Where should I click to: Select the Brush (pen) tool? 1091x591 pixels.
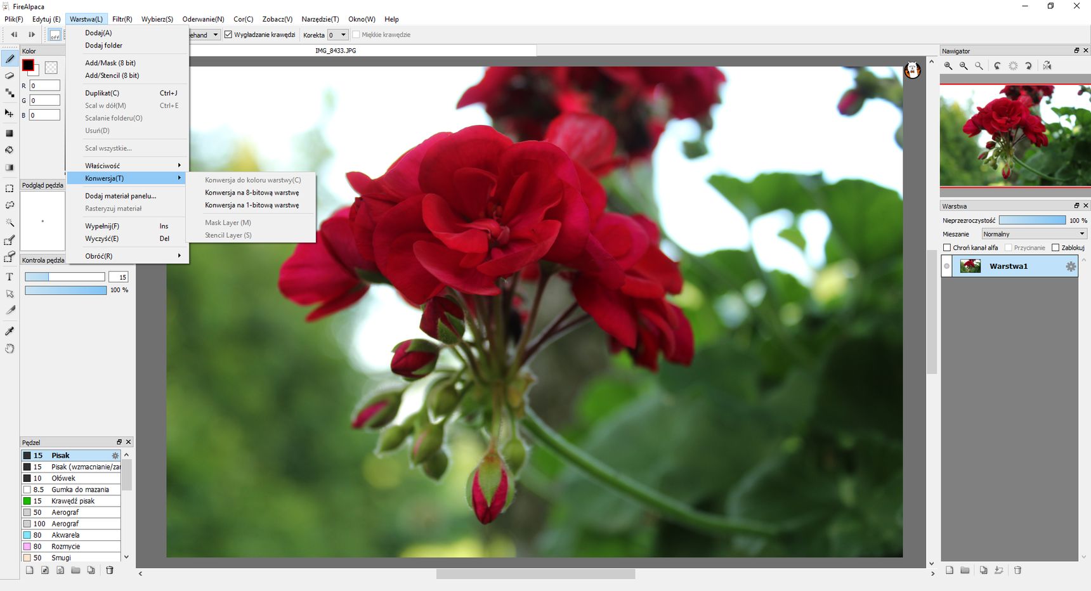coord(10,59)
